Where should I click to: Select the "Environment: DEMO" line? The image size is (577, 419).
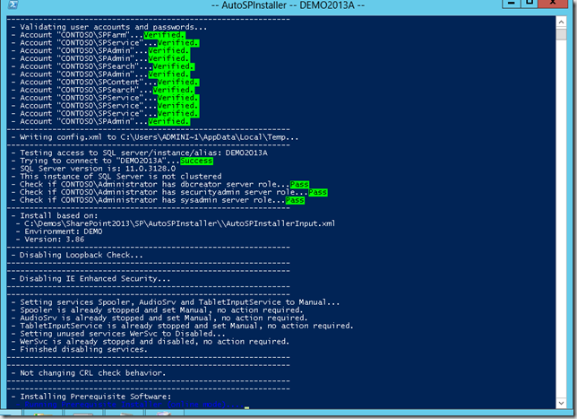pyautogui.click(x=59, y=231)
